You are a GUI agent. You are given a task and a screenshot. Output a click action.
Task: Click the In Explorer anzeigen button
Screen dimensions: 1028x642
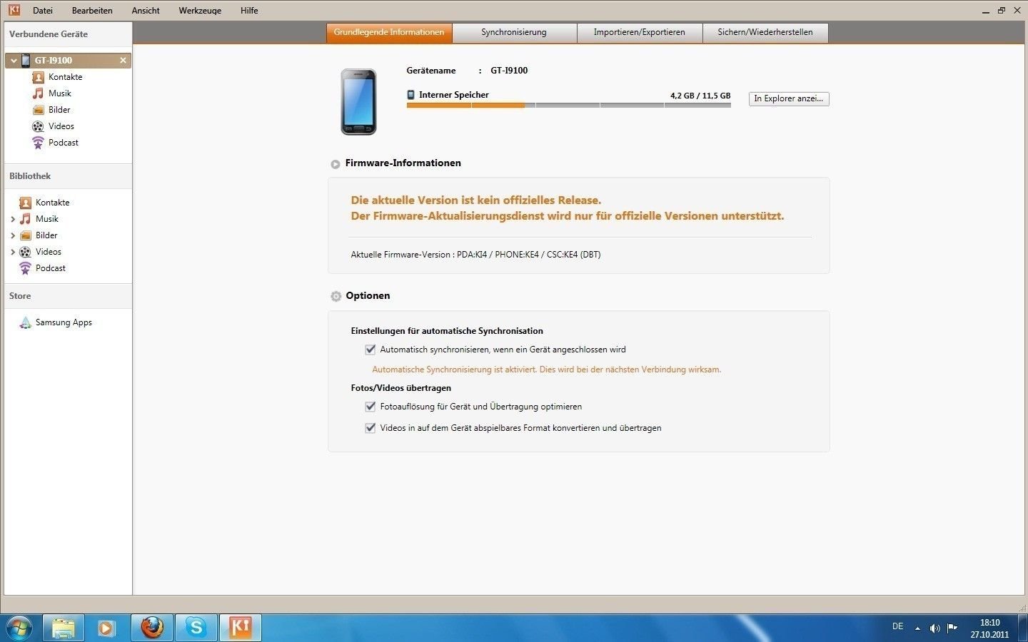click(x=789, y=98)
